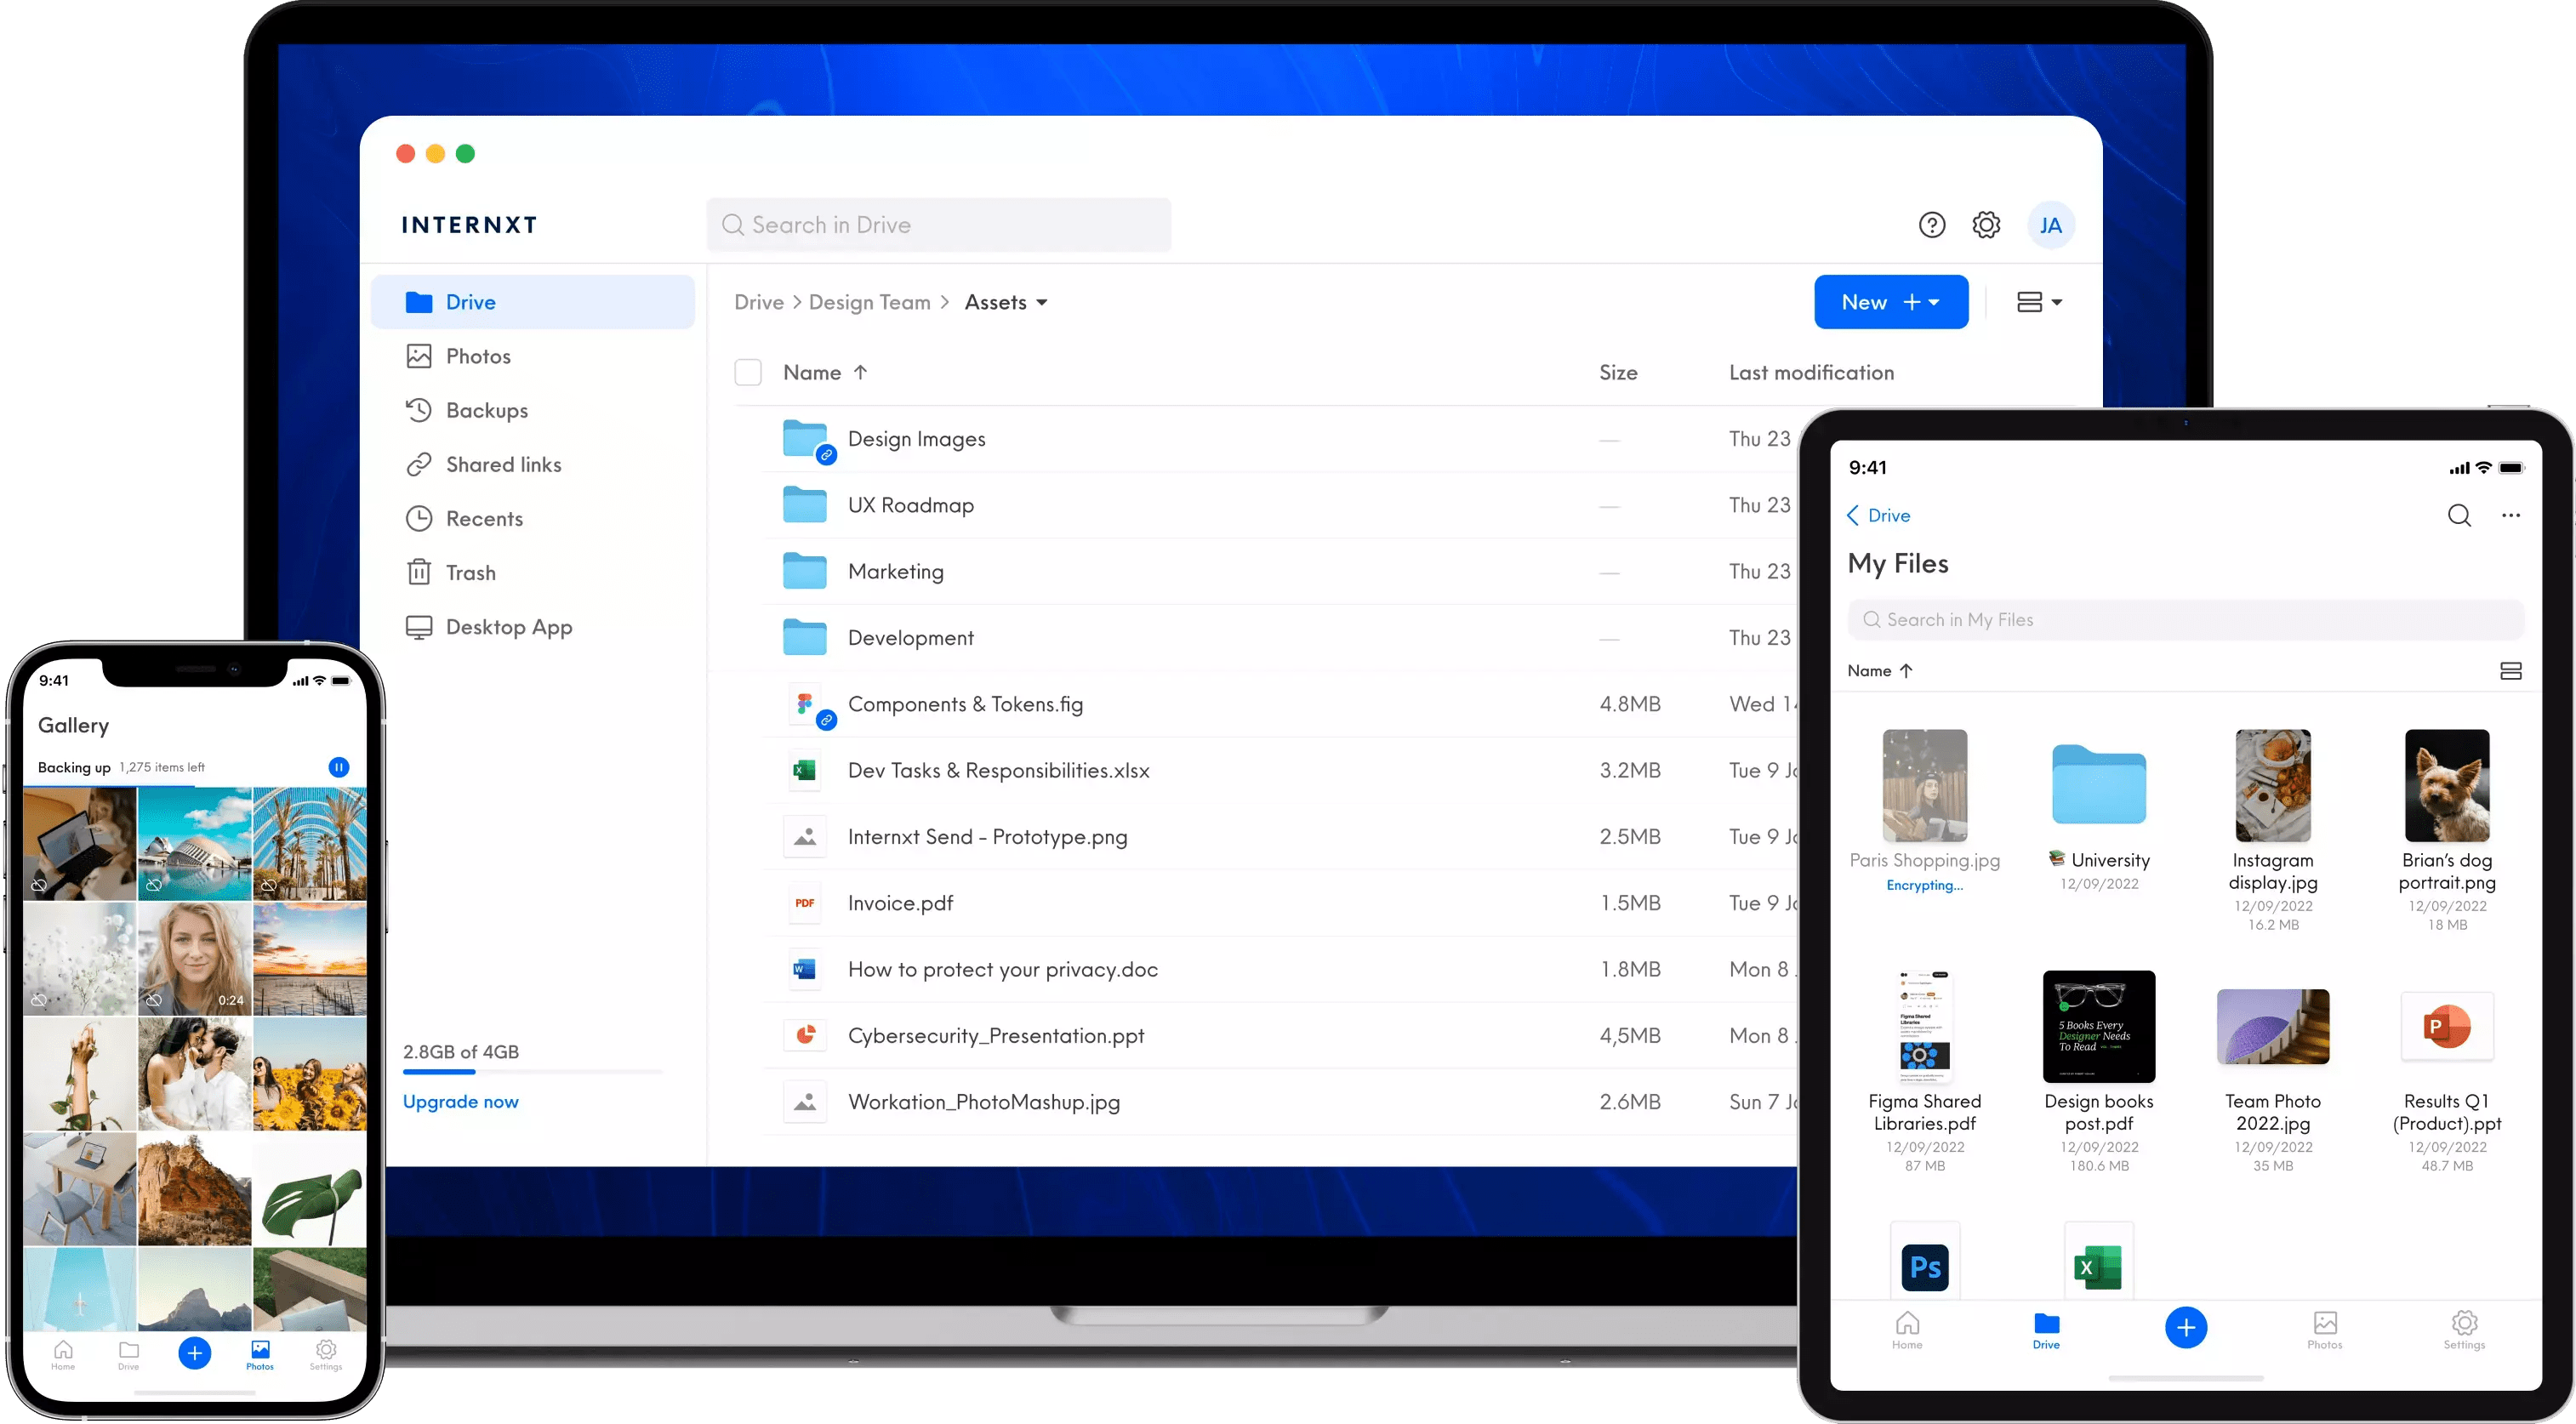The width and height of the screenshot is (2576, 1424).
Task: Click the search in Drive input field
Action: (x=942, y=225)
